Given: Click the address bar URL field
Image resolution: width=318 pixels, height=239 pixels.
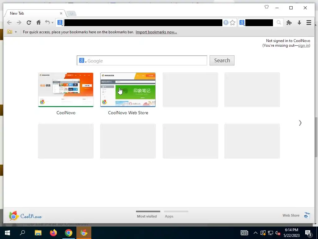Looking at the screenshot, I should 143,22.
